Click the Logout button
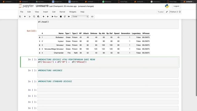The image size is (197, 111). pos(176,6)
